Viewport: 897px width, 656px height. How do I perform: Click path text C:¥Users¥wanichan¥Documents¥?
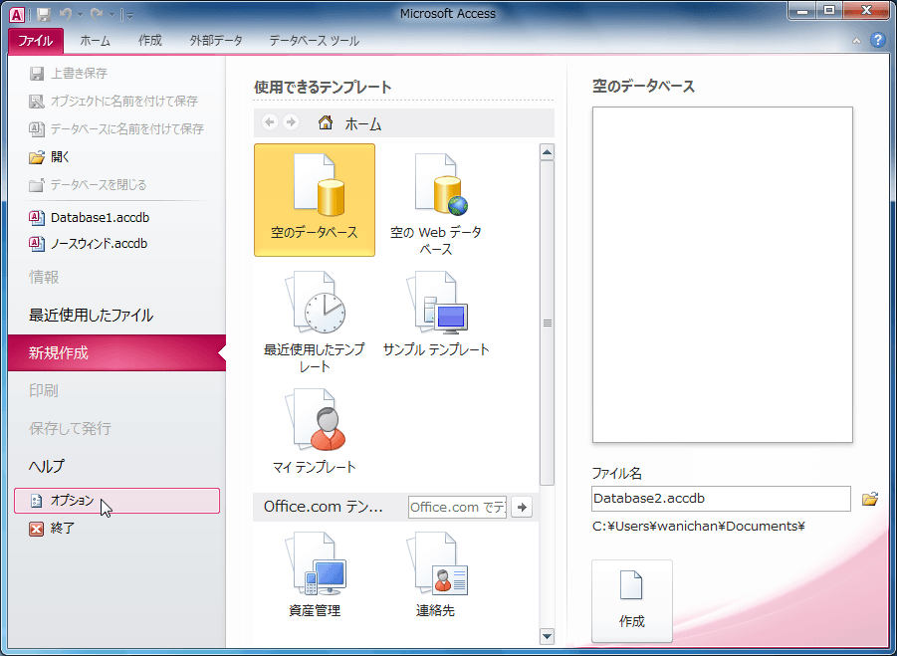coord(699,527)
